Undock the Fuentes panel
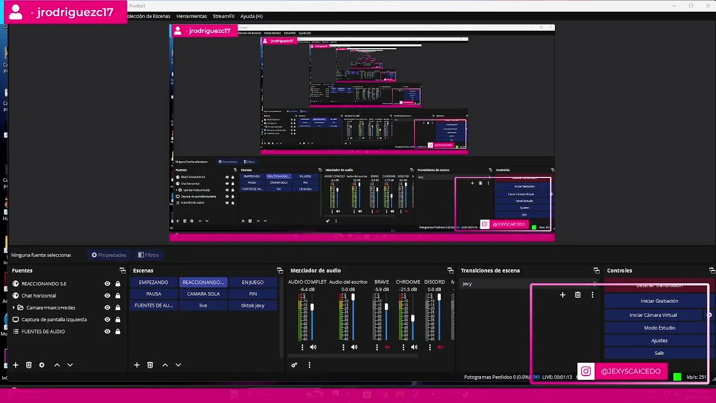 (123, 271)
